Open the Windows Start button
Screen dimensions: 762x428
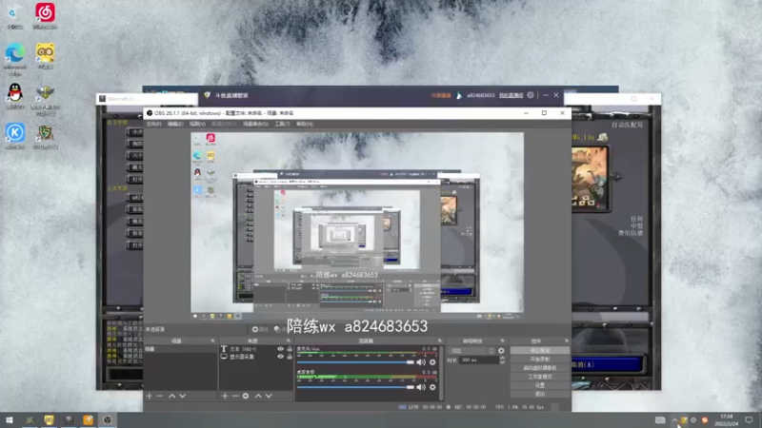pyautogui.click(x=10, y=419)
